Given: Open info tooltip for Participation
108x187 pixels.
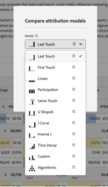Looking at the screenshot, I should (74, 89).
